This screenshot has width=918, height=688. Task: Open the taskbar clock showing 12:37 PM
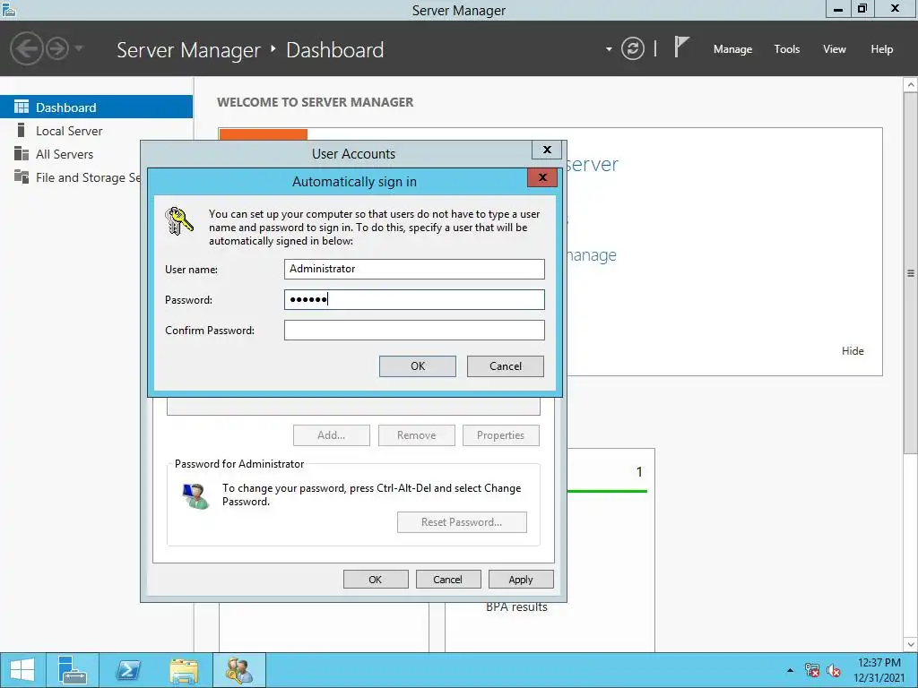[879, 670]
